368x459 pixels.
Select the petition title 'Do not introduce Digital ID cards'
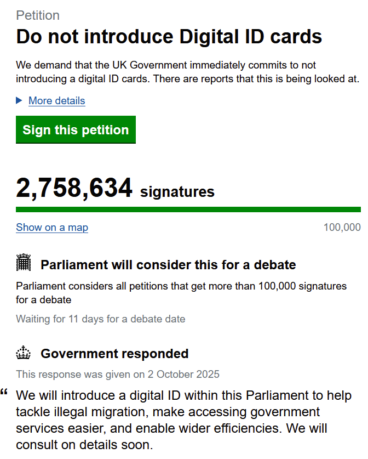pos(169,37)
